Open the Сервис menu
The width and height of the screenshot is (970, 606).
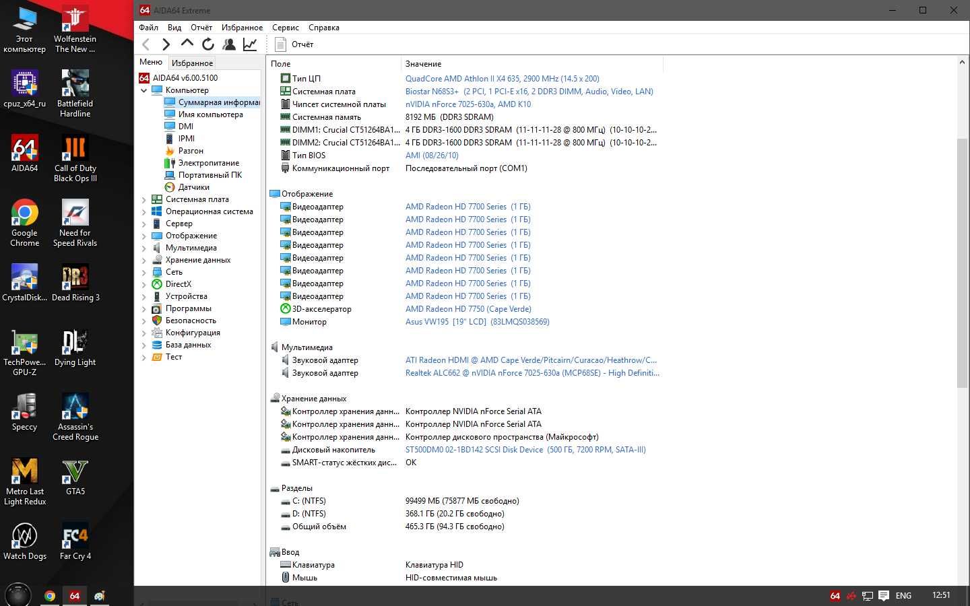(286, 28)
